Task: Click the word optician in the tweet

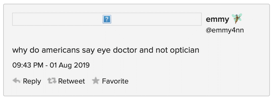Action: coord(185,50)
